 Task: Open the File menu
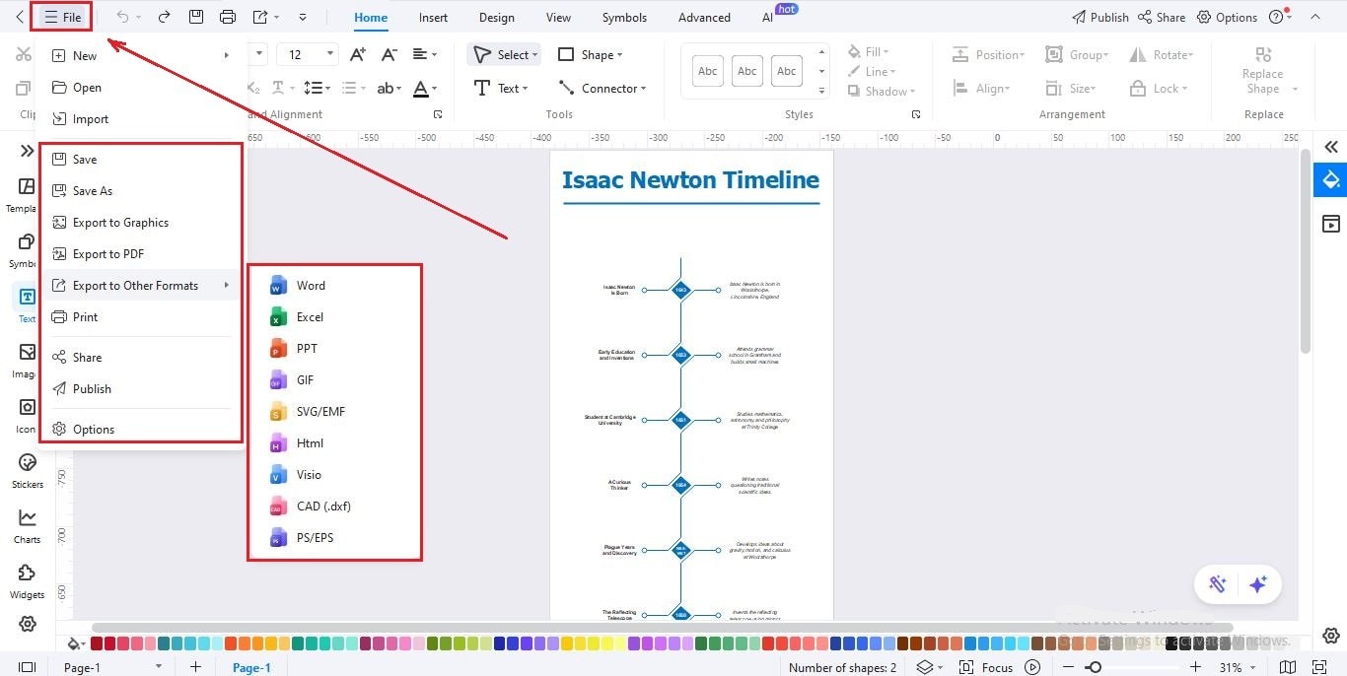(61, 17)
